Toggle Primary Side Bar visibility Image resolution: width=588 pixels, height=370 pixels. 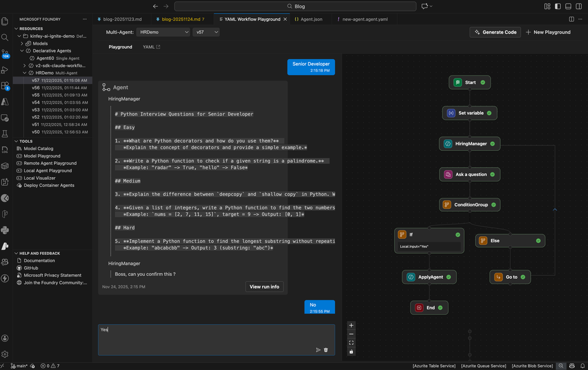[557, 6]
